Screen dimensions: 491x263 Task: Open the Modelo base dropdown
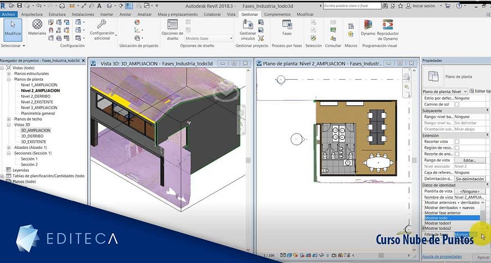tap(209, 38)
